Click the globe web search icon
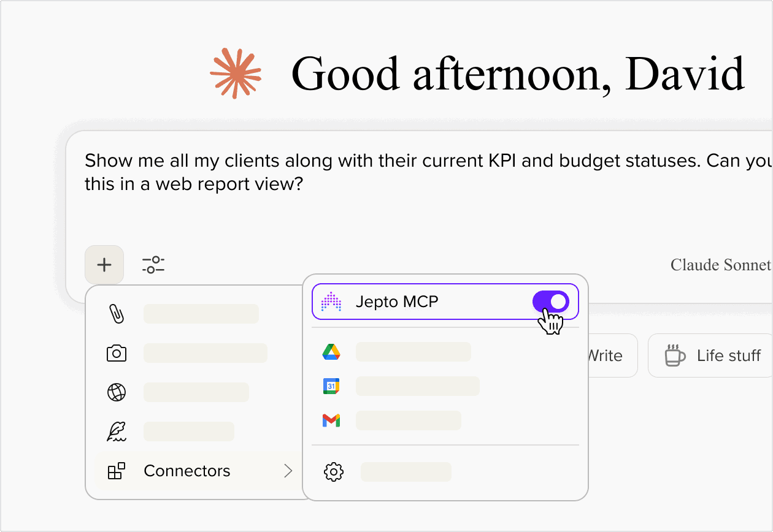 117,392
